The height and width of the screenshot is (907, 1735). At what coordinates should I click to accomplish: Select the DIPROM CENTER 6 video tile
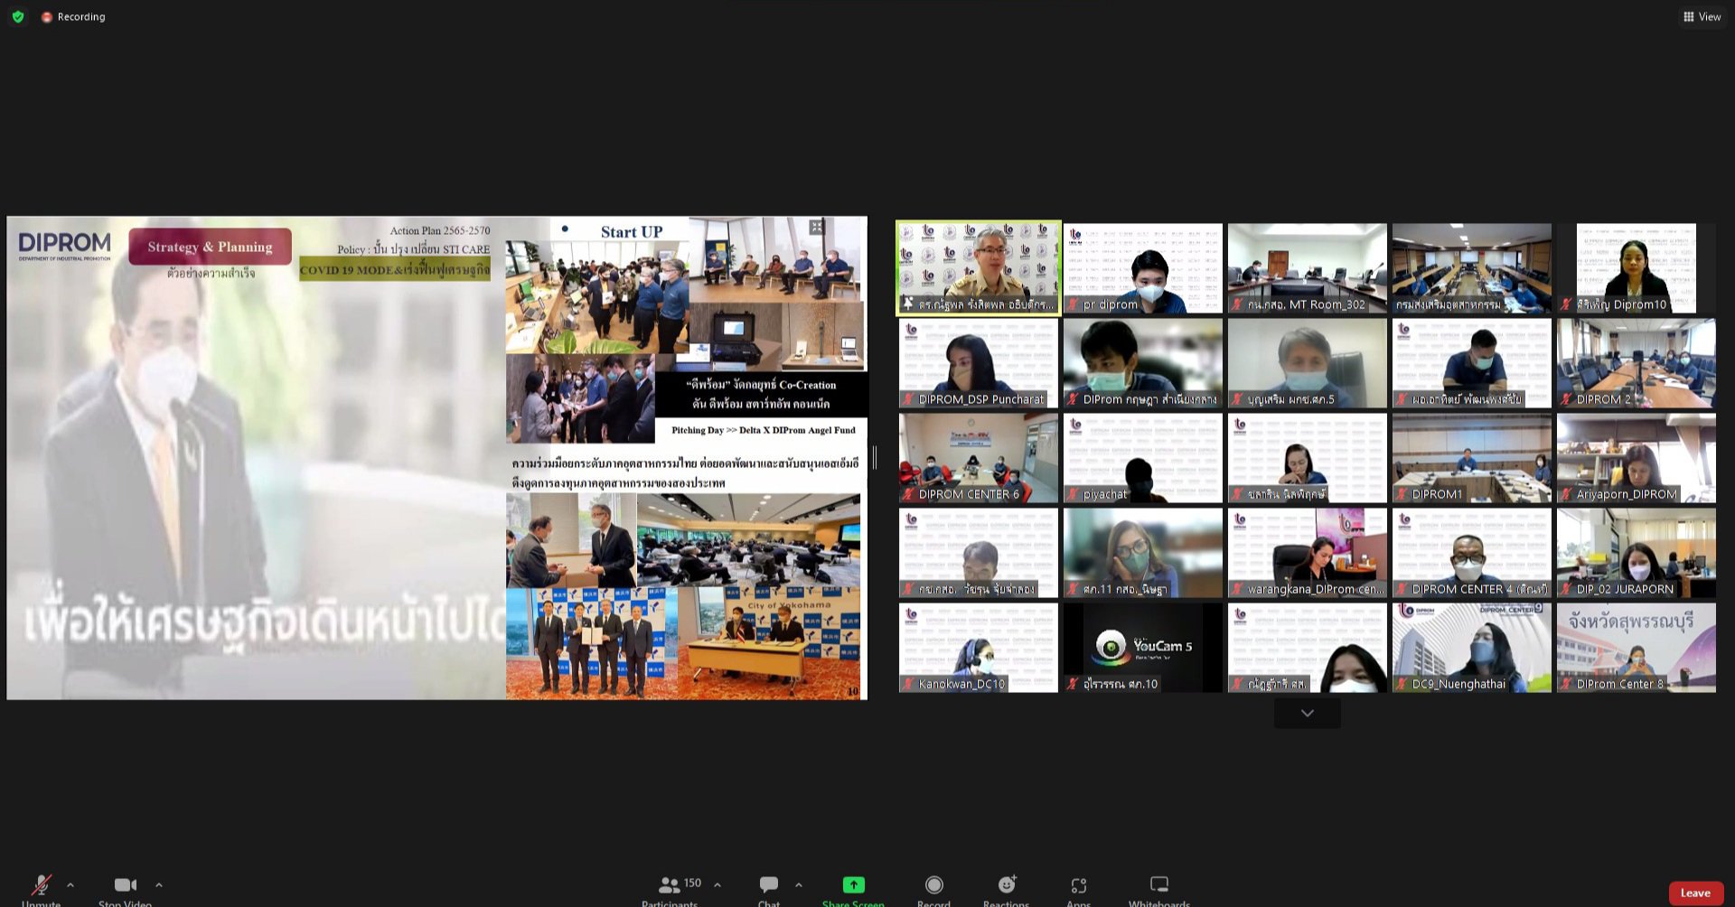(978, 458)
